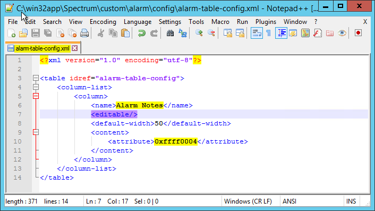Open the Replace dialog icon
The image size is (375, 211).
(183, 33)
